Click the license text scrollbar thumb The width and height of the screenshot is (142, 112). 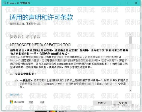[130, 40]
